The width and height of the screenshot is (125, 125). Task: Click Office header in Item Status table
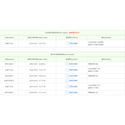[x=72, y=37]
